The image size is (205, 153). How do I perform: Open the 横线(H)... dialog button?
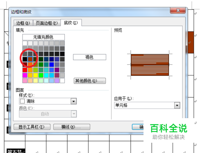[72, 127]
